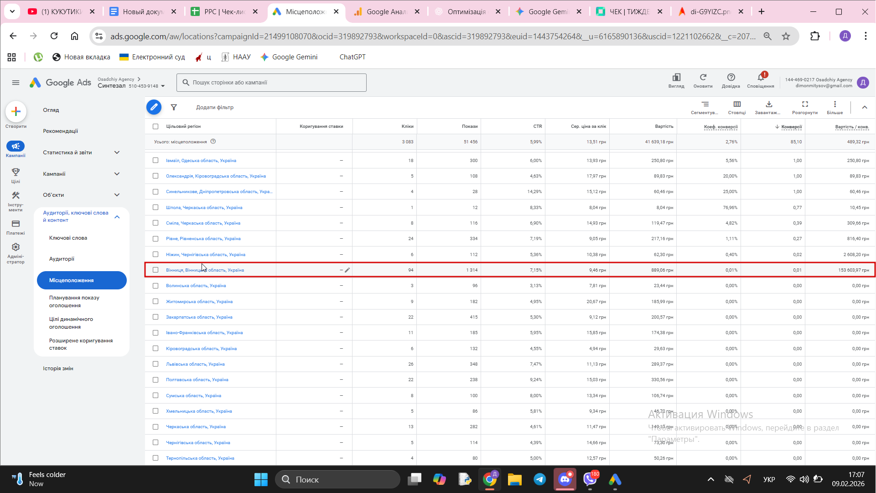Open the Ключові слова menu item
The image size is (876, 493).
click(68, 238)
